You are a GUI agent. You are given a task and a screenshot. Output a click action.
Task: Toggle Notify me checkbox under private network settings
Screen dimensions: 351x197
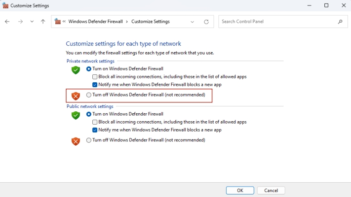click(95, 85)
